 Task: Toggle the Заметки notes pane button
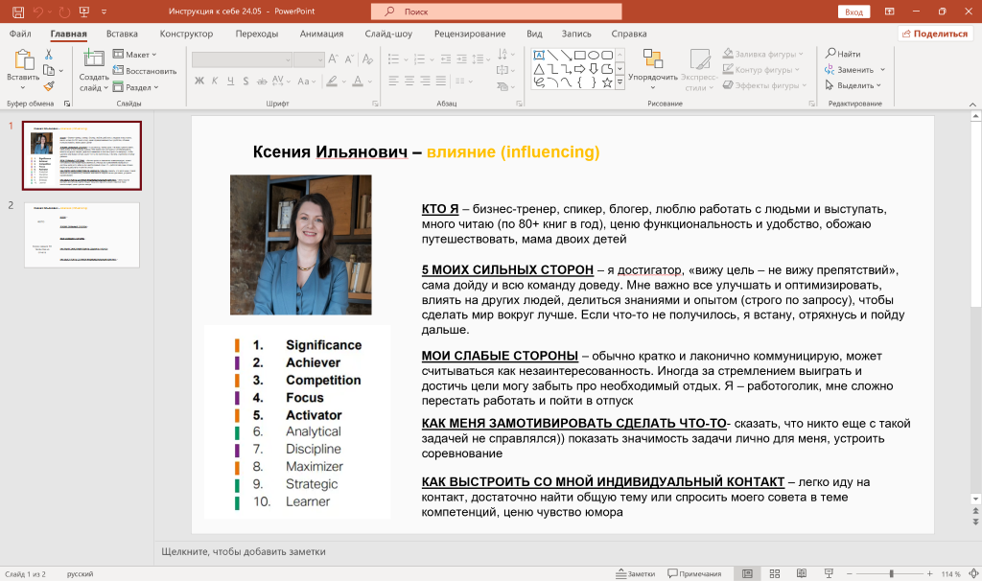636,573
